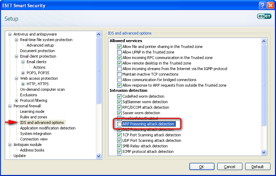This screenshot has width=276, height=176.
Task: Toggle SqlSlammer worm detection checkbox
Action: (119, 102)
